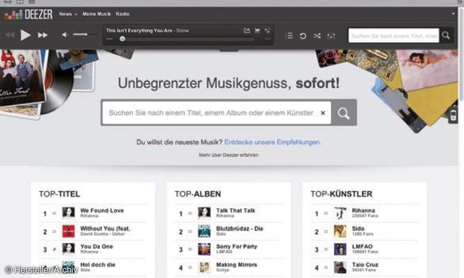The width and height of the screenshot is (464, 278).
Task: Click the browser top sites grid icon
Action: point(32,2)
